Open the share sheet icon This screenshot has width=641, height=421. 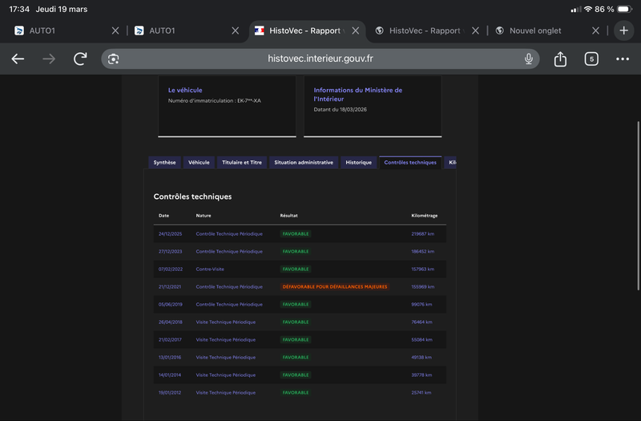[560, 59]
